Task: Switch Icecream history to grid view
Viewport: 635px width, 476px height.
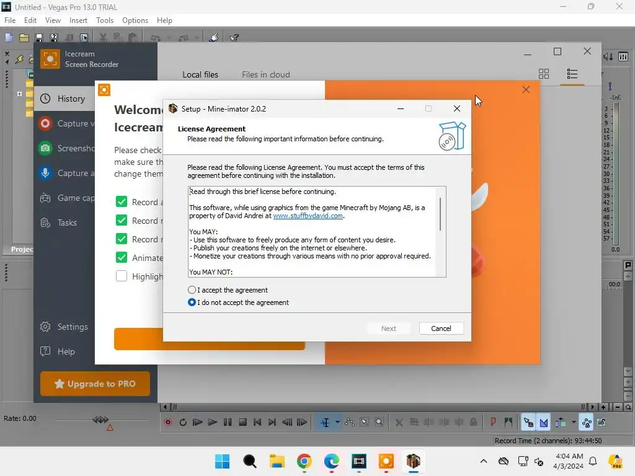Action: point(544,74)
